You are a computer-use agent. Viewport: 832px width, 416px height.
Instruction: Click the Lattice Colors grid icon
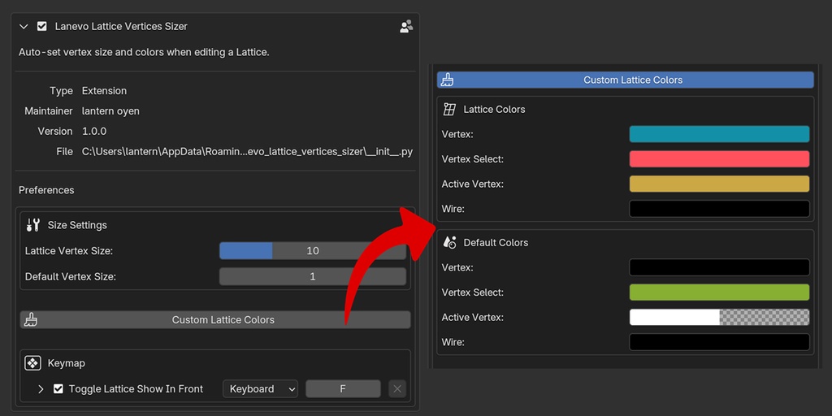click(449, 110)
